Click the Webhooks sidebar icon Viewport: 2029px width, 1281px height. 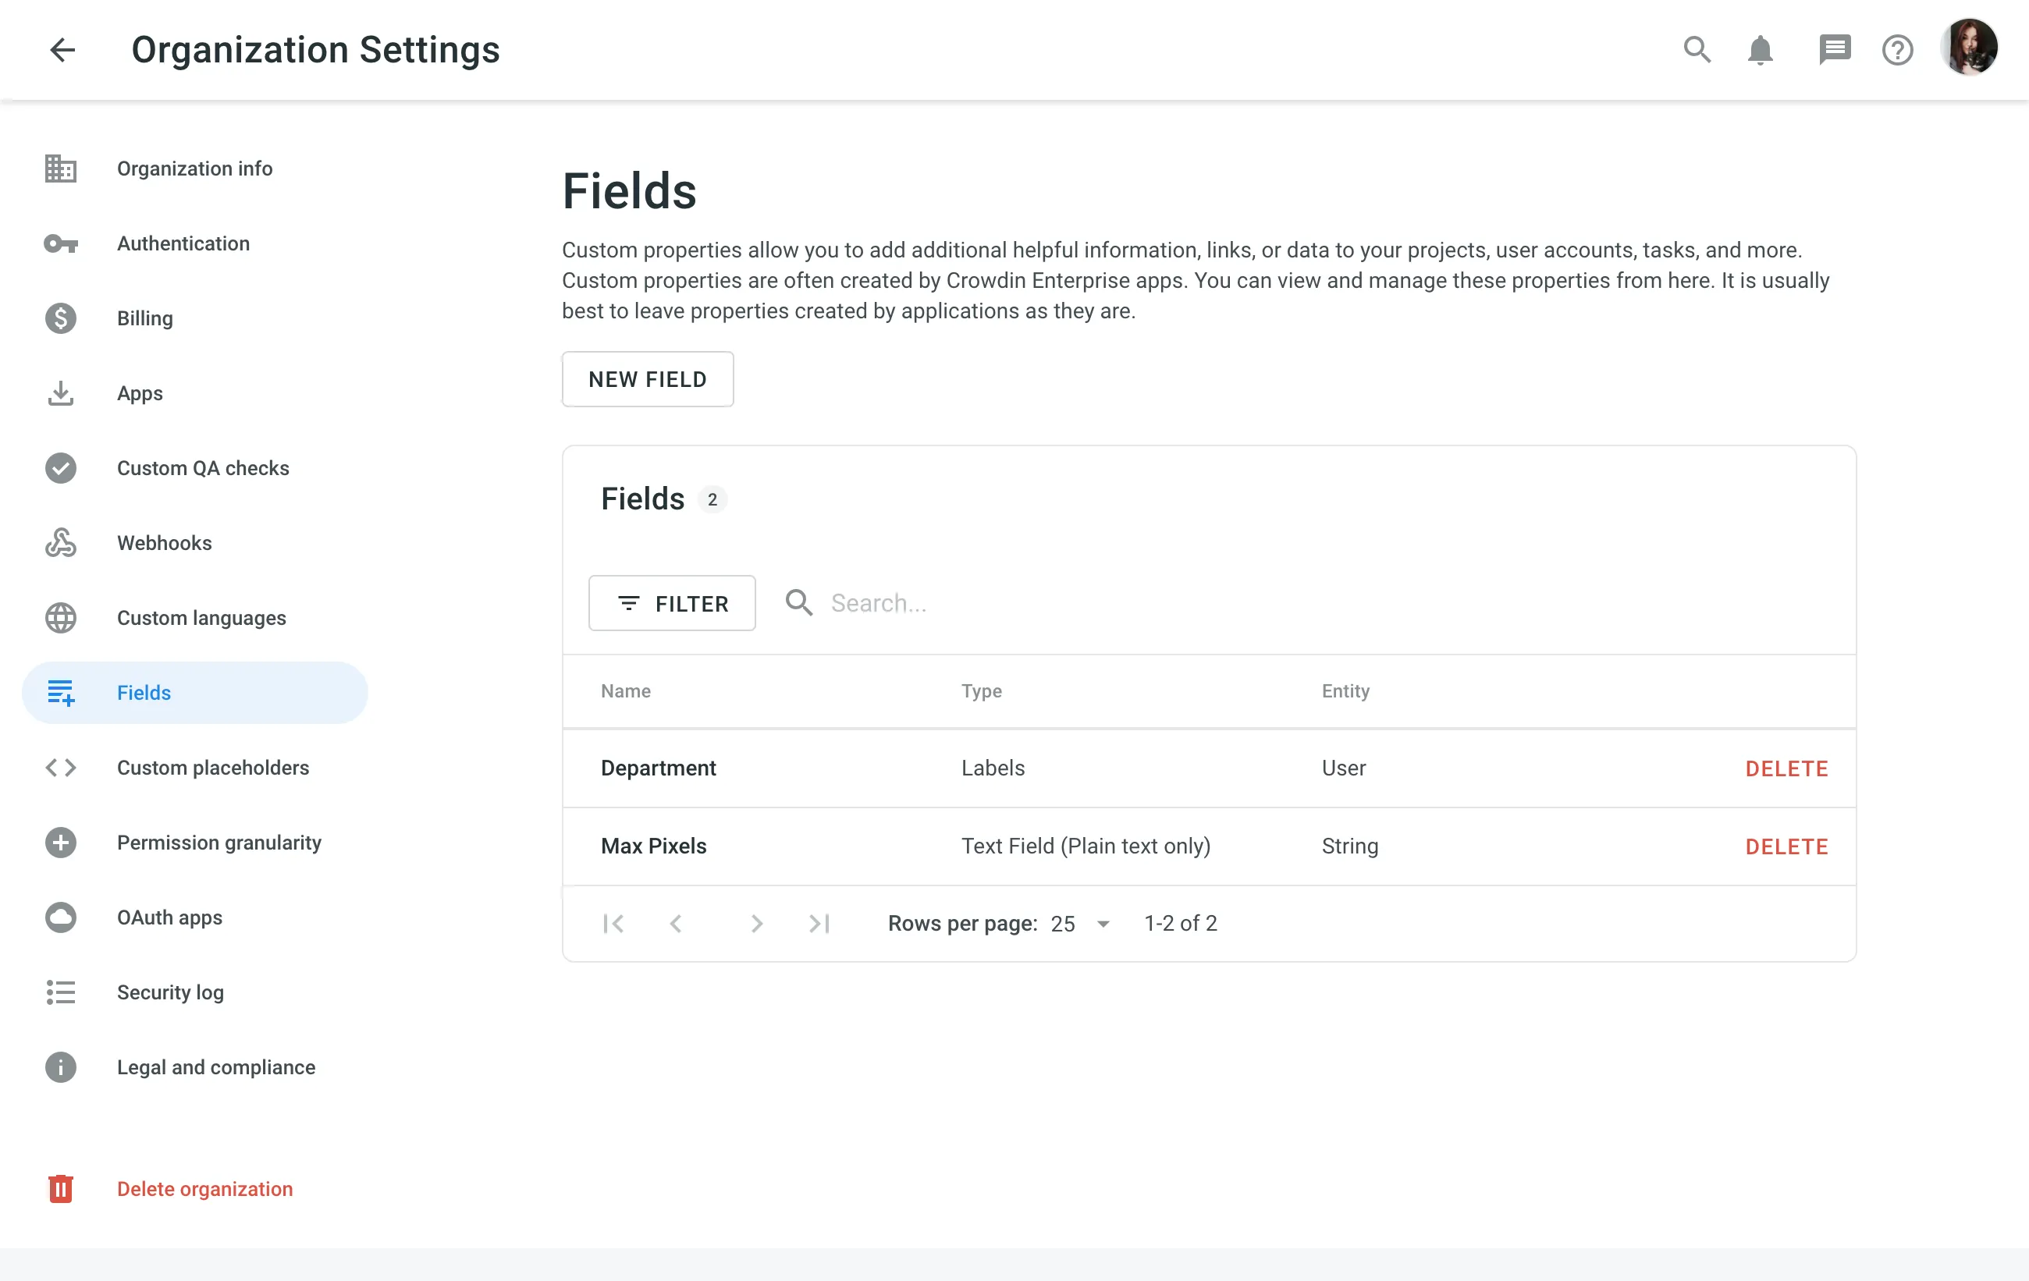61,543
